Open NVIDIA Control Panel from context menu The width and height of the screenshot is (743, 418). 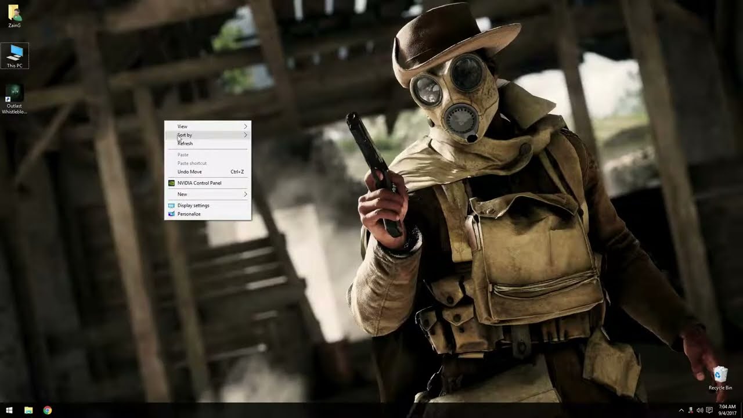(208, 183)
